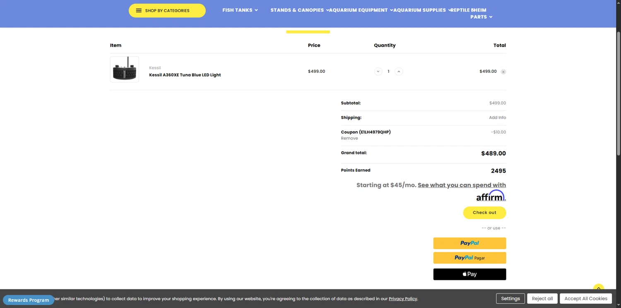Viewport: 621px width, 308px height.
Task: Click Accept All Cookies
Action: pyautogui.click(x=586, y=298)
